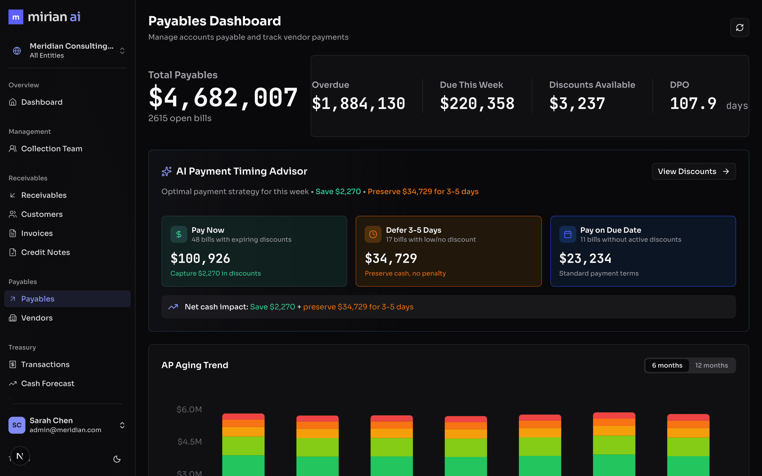This screenshot has height=476, width=762.
Task: Click the Credit Notes icon
Action: coord(13,252)
